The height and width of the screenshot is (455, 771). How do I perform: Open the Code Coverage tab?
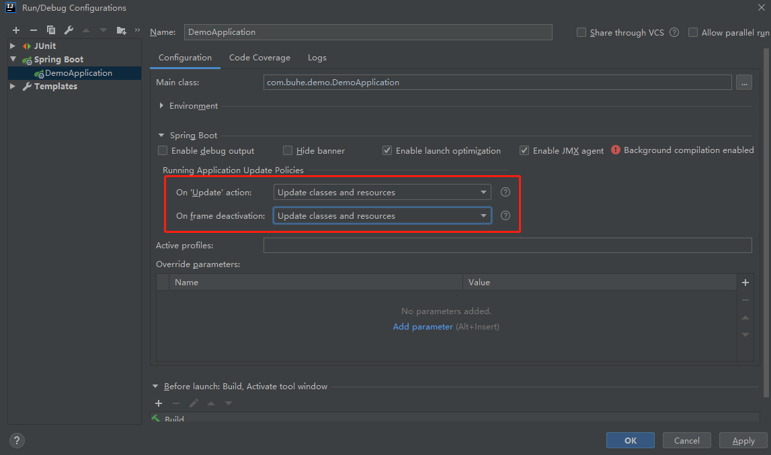[x=259, y=58]
